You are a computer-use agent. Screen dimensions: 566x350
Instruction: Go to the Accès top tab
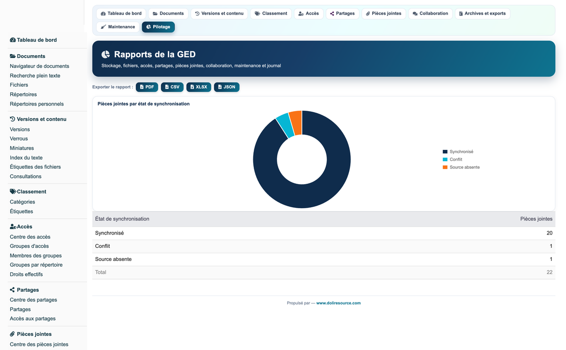tap(308, 14)
